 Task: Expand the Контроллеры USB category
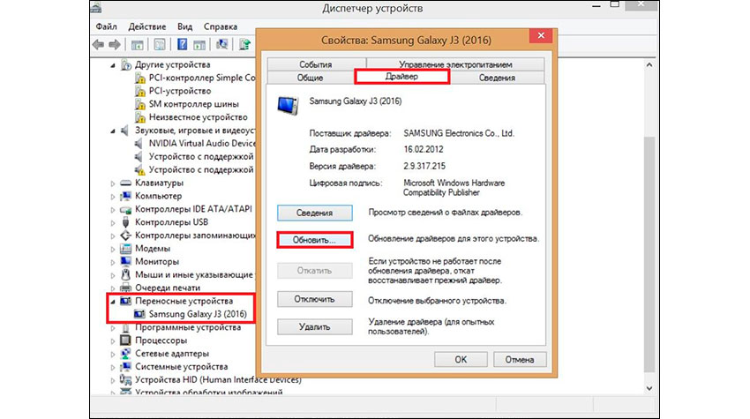pyautogui.click(x=112, y=222)
